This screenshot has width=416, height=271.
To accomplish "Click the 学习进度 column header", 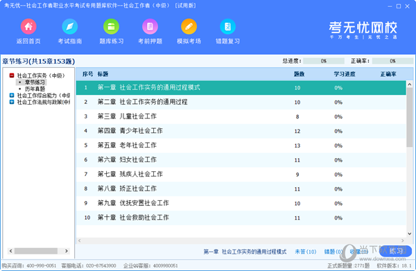I will coord(345,74).
